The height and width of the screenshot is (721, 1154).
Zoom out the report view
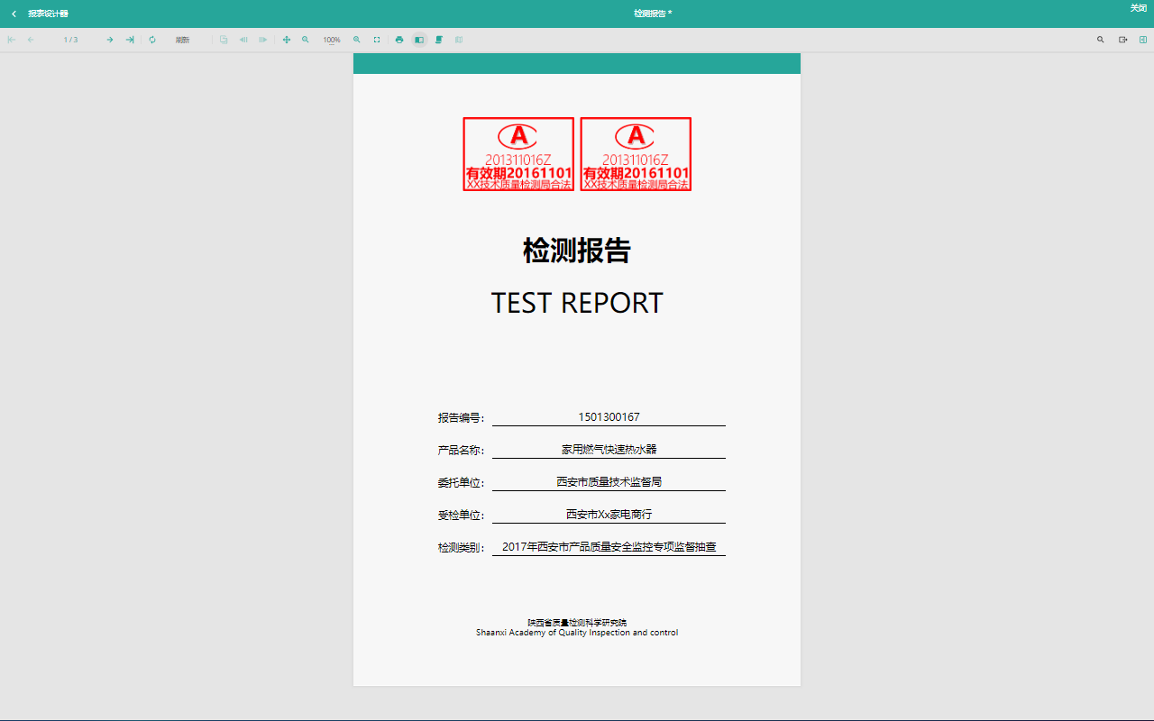[x=306, y=40]
